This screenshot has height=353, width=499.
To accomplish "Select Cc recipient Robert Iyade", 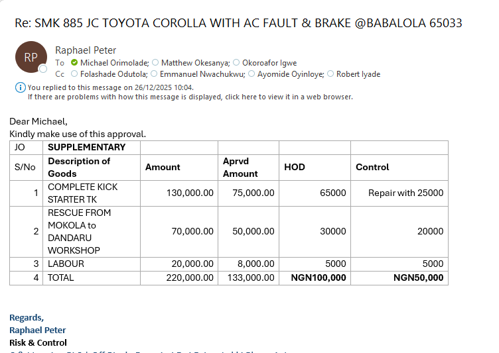I will 358,74.
